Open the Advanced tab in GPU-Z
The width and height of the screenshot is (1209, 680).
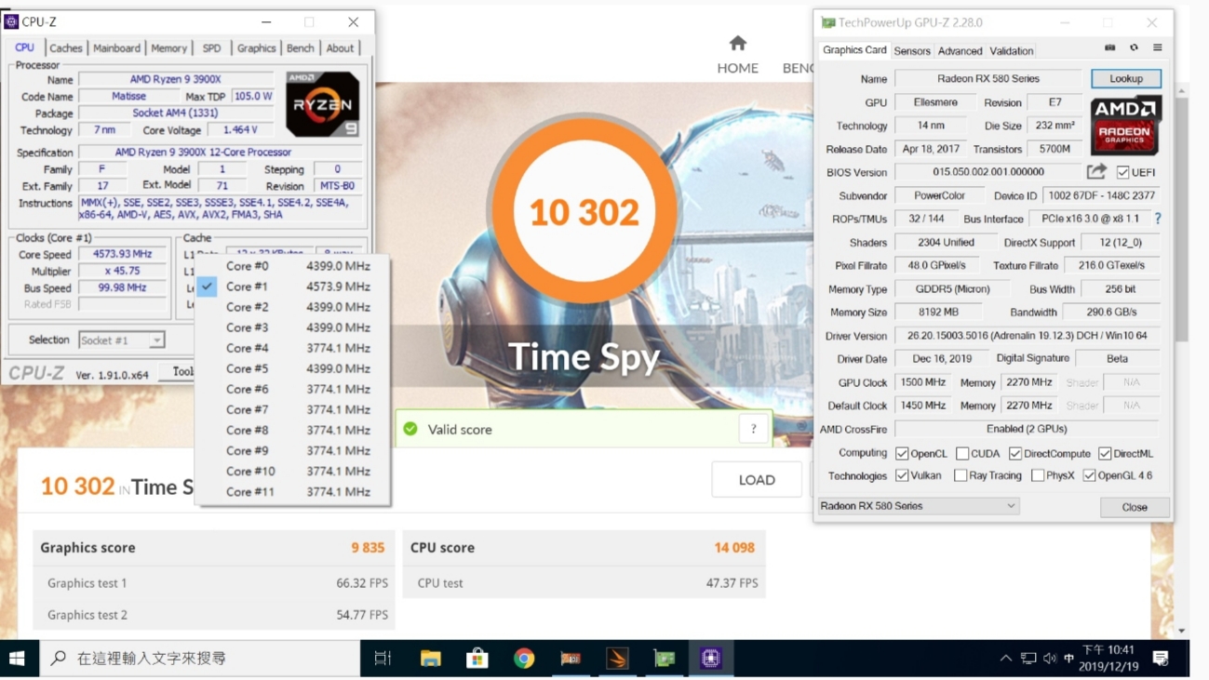click(960, 51)
